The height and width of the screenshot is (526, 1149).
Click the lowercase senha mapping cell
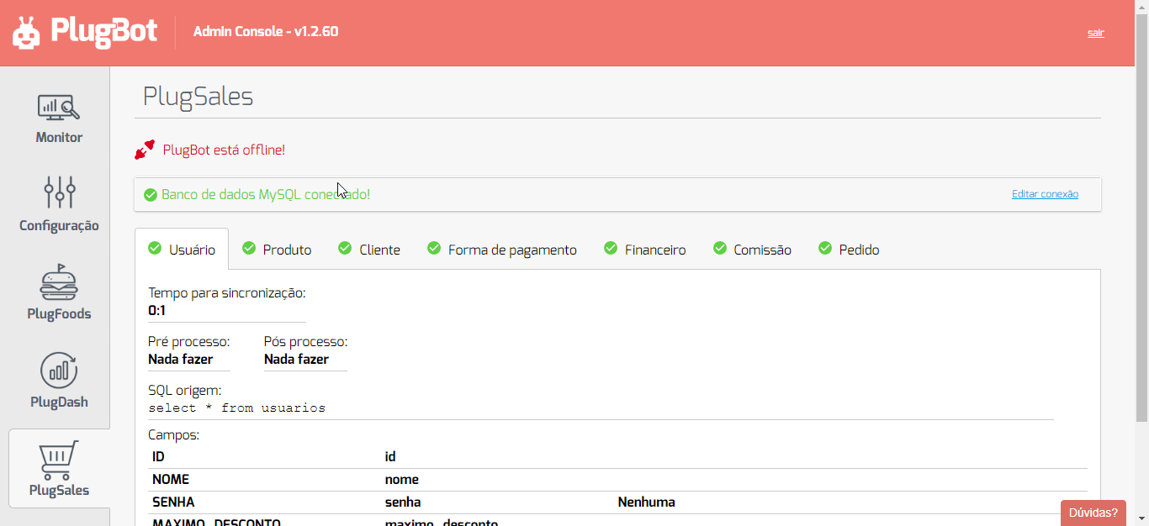pyautogui.click(x=403, y=502)
